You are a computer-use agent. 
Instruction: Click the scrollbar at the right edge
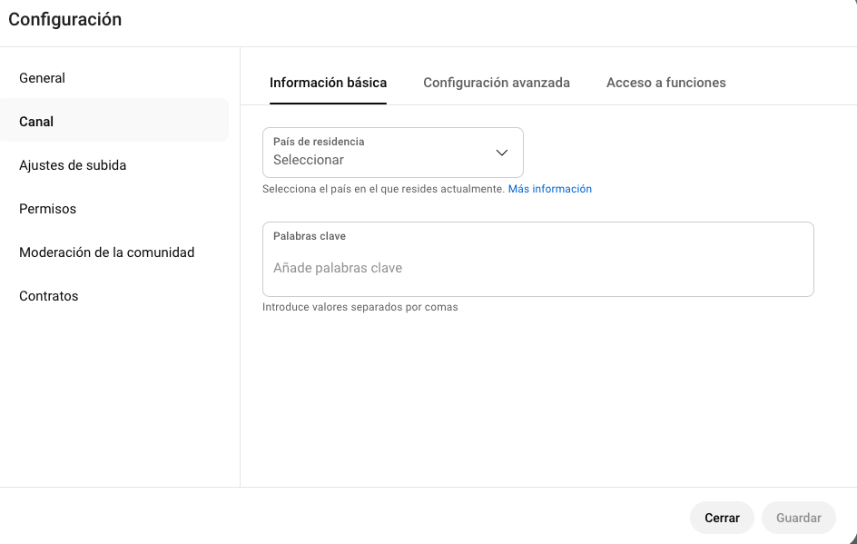point(852,272)
